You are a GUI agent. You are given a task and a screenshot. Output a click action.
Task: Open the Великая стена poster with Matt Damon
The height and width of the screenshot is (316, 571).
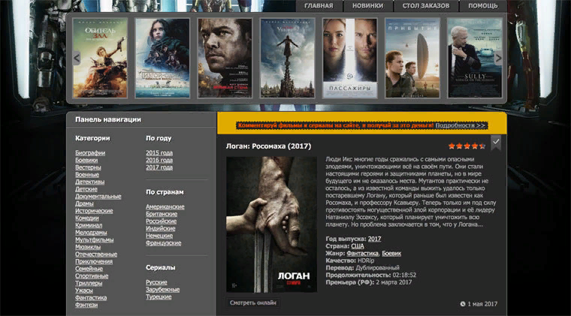[x=225, y=59]
